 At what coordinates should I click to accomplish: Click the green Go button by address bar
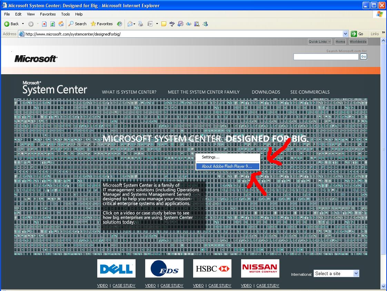(357, 34)
